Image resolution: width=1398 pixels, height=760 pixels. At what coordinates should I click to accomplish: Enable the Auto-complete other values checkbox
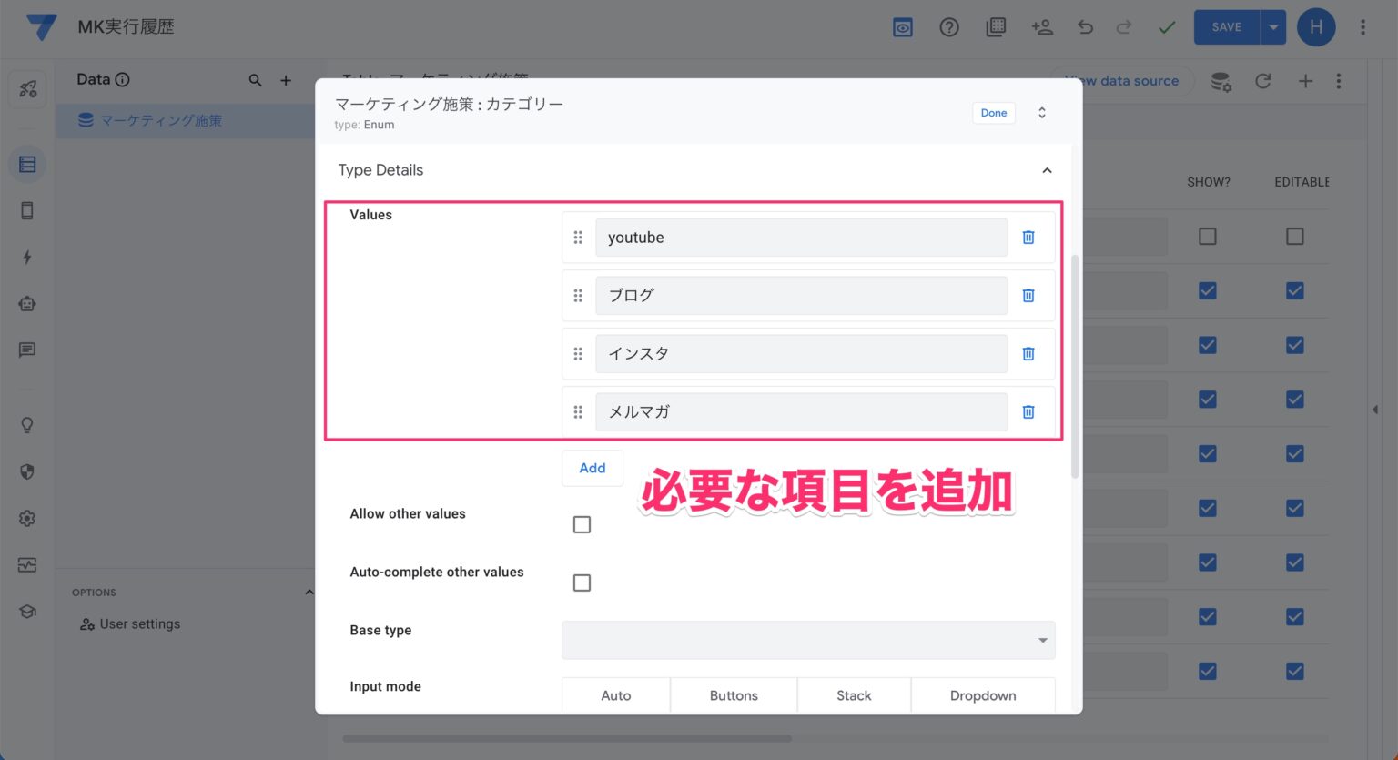click(x=582, y=583)
